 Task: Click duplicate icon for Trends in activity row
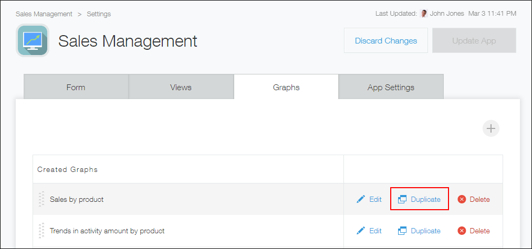(x=402, y=231)
